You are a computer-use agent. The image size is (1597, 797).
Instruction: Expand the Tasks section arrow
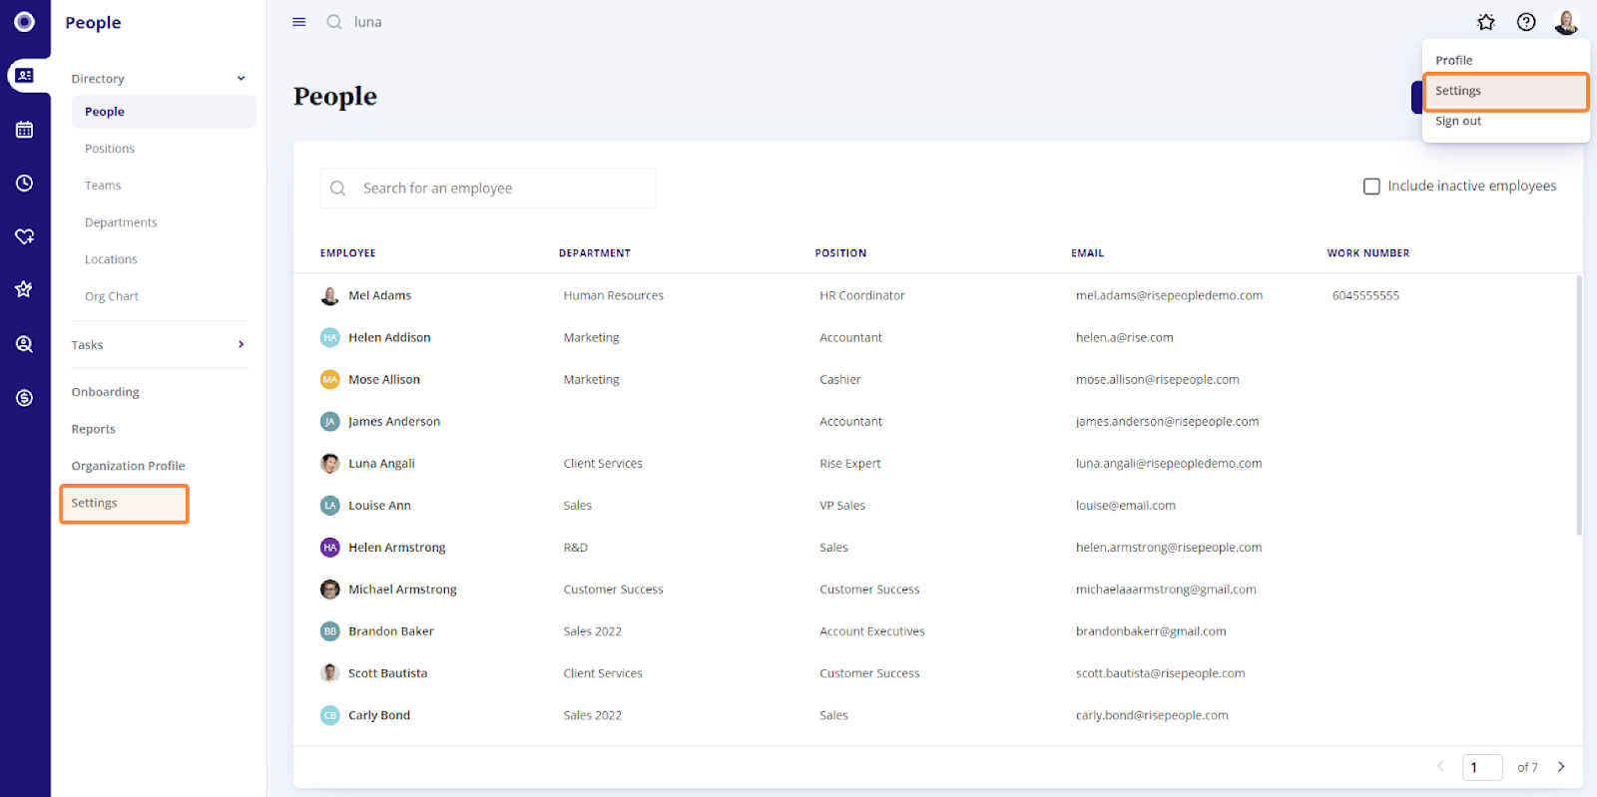point(241,345)
